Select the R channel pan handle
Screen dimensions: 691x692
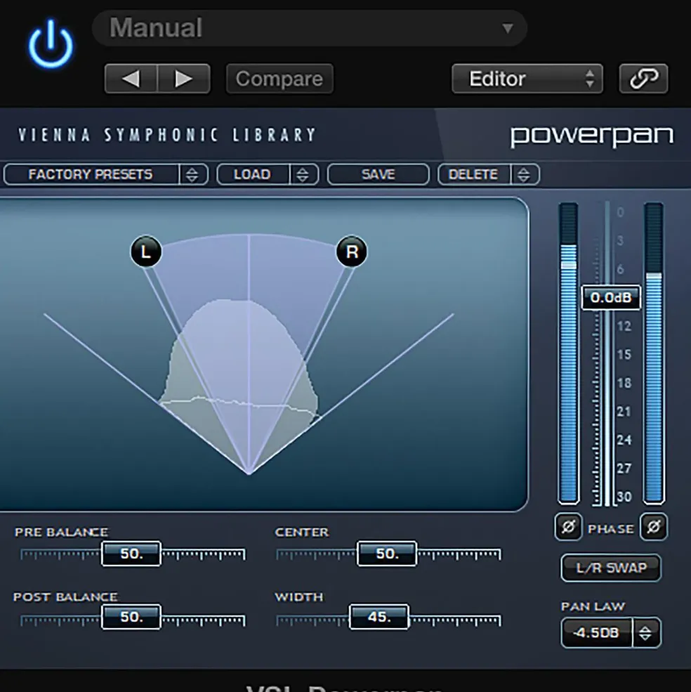[x=352, y=252]
